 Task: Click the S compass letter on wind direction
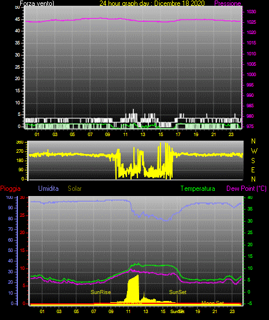pos(253,161)
